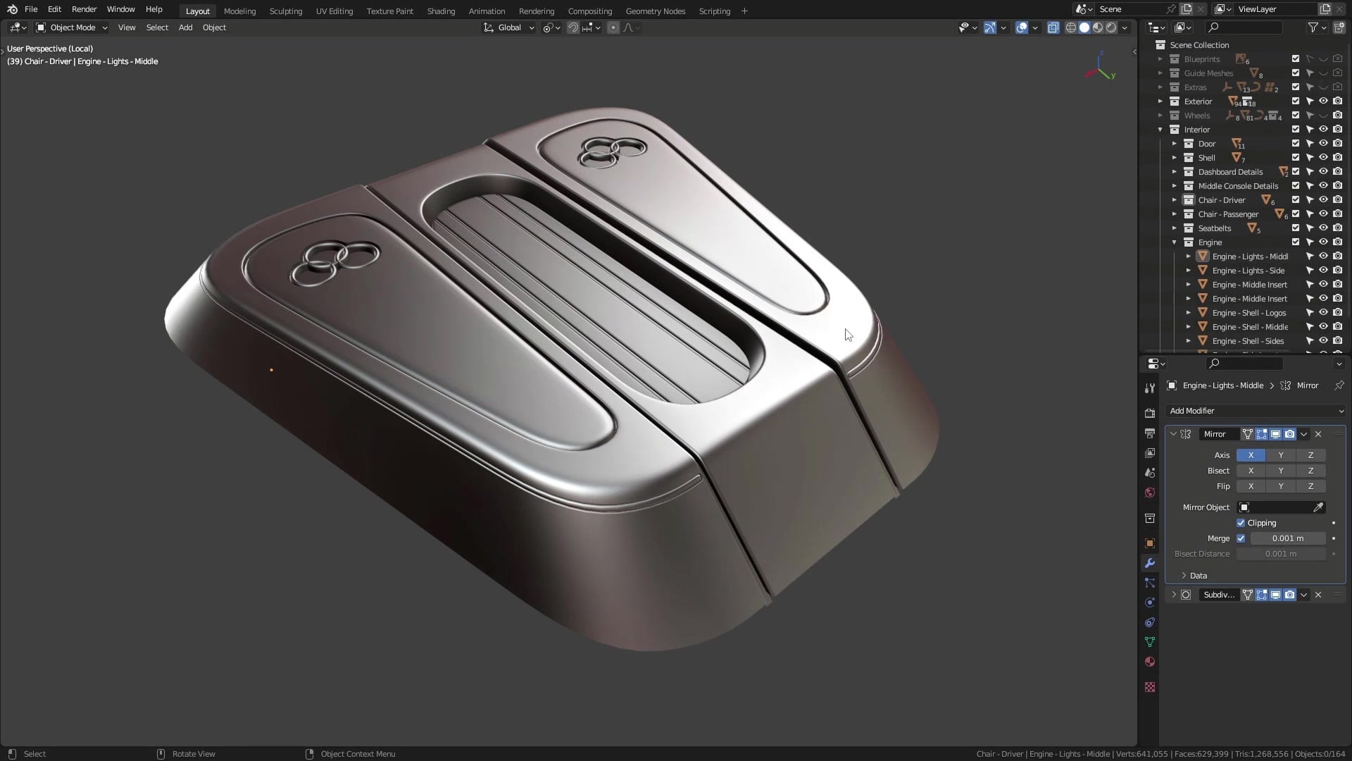Toggle Mirror modifier edit mode display
This screenshot has width=1352, height=761.
1261,434
